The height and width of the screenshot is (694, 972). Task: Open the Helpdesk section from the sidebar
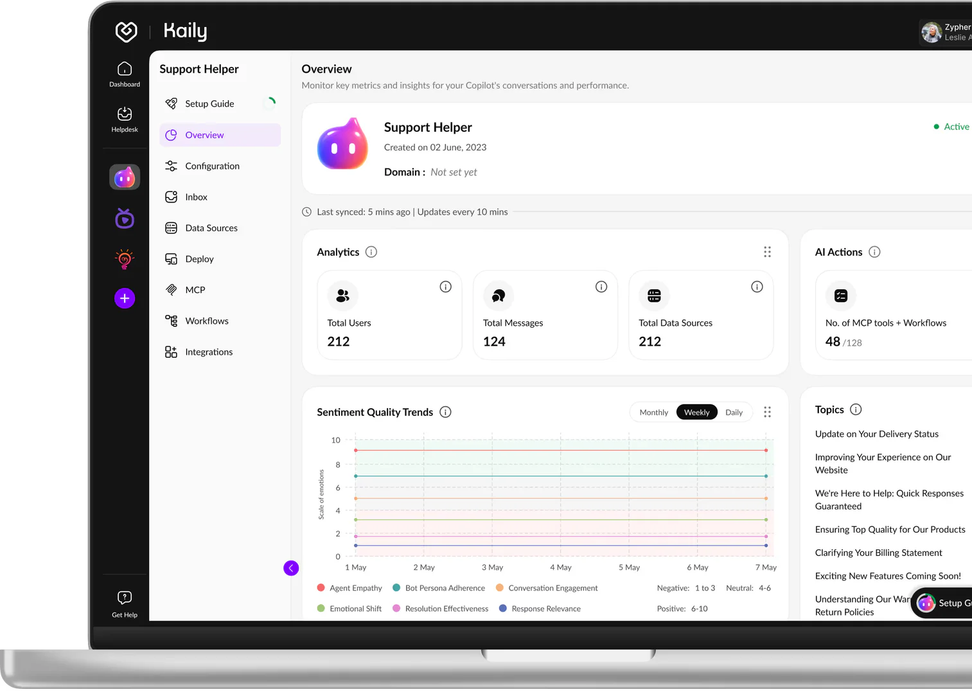point(124,119)
